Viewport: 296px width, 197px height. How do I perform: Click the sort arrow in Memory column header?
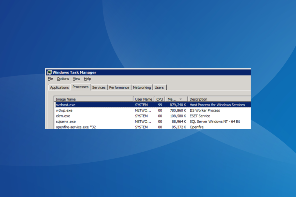point(181,99)
